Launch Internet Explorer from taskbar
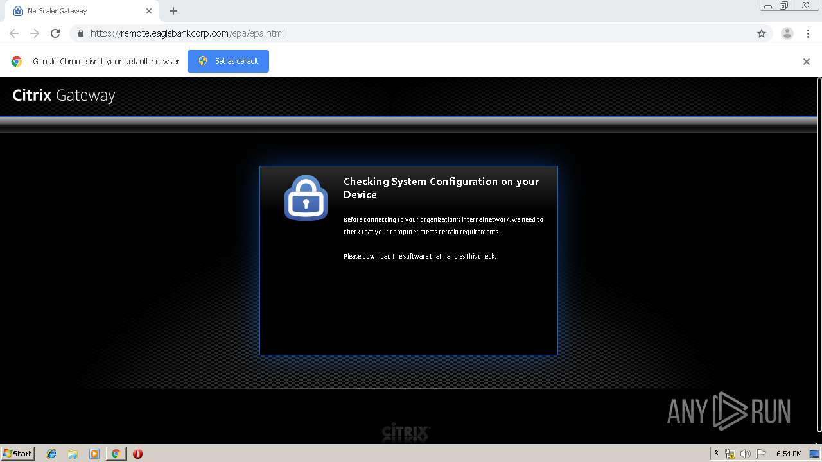Viewport: 822px width, 462px height. (51, 454)
